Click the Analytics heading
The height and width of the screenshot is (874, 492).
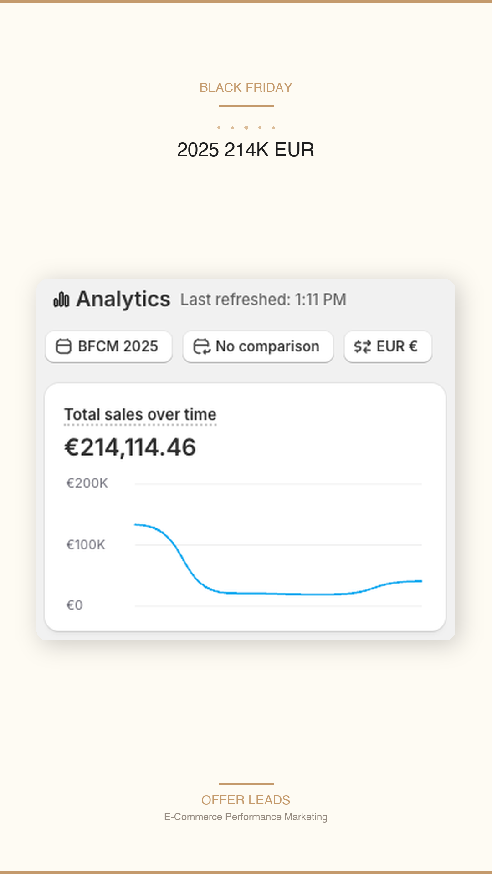123,300
